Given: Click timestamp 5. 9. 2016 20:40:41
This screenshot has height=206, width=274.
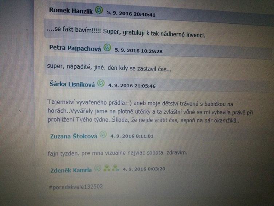Looking at the screenshot, I should click(x=131, y=14).
